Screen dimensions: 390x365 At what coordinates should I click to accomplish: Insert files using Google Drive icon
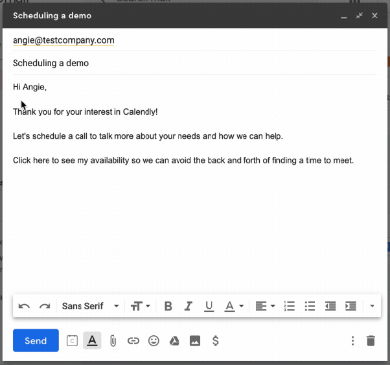tap(174, 341)
